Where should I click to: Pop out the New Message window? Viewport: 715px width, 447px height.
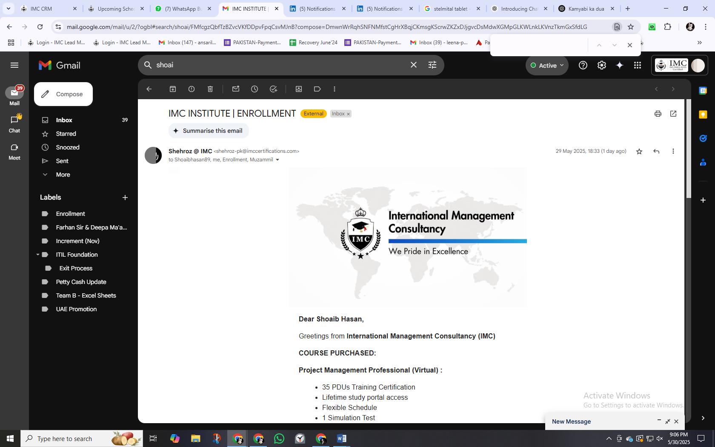(x=668, y=421)
